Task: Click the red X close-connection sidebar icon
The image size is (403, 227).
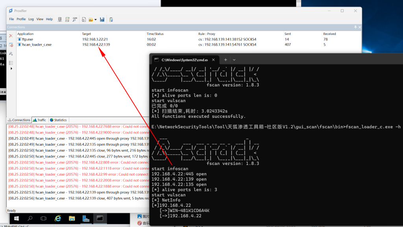Action: [11, 36]
